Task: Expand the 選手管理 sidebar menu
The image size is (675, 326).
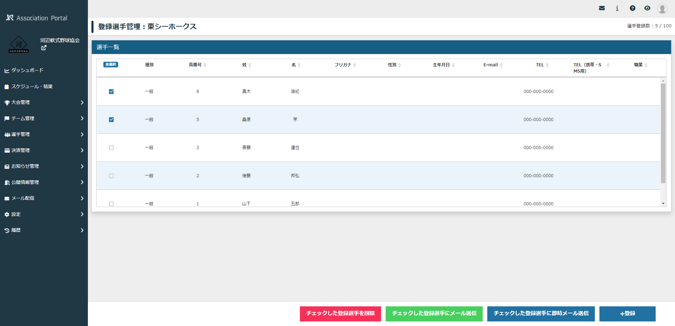Action: click(44, 134)
